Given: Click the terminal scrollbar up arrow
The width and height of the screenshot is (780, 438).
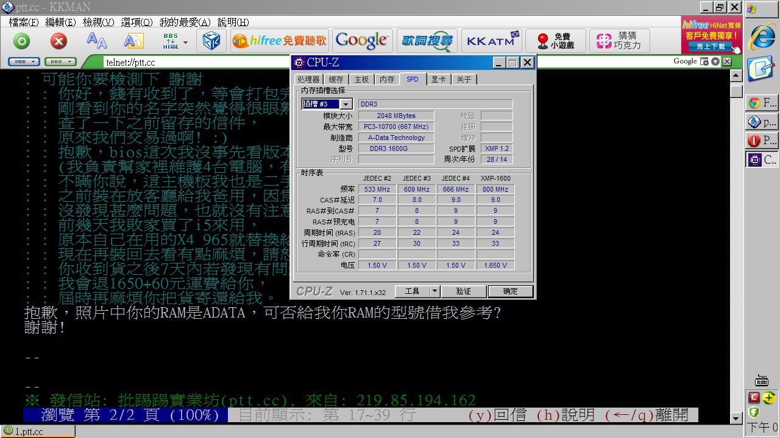Looking at the screenshot, I should 736,76.
